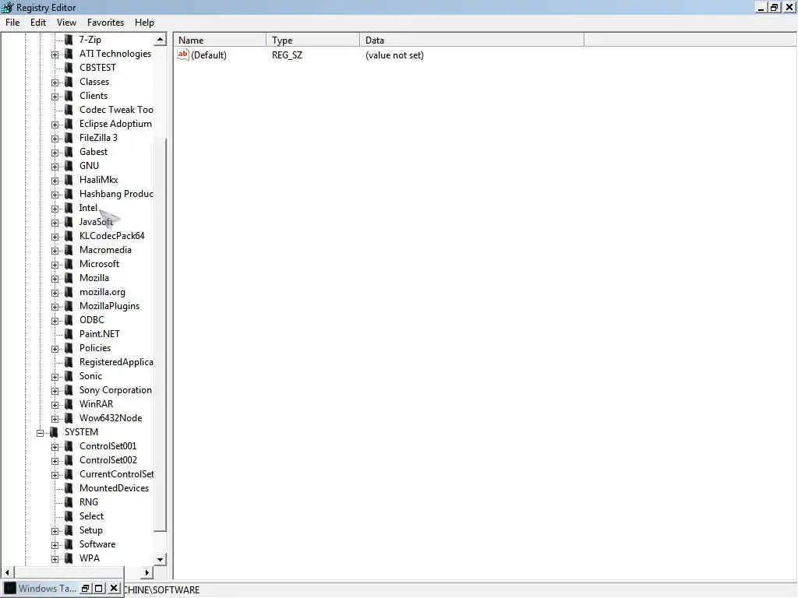Expand the Gabest key
The width and height of the screenshot is (798, 598).
(x=55, y=153)
